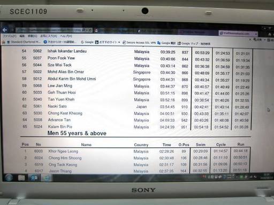Click the Swim column header
The image size is (274, 205).
click(201, 145)
